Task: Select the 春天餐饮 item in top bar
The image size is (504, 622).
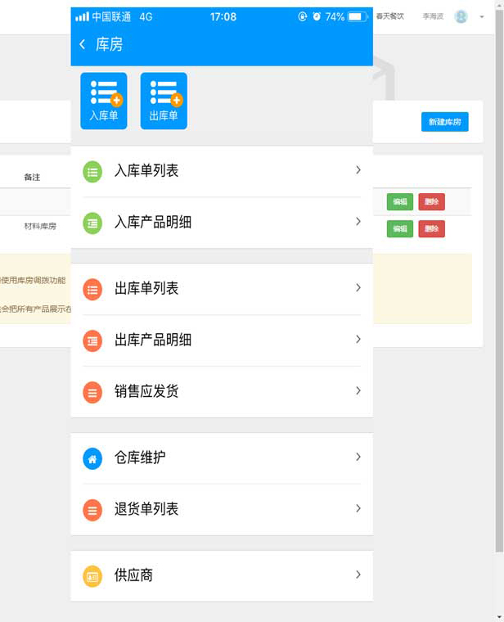Action: coord(389,16)
